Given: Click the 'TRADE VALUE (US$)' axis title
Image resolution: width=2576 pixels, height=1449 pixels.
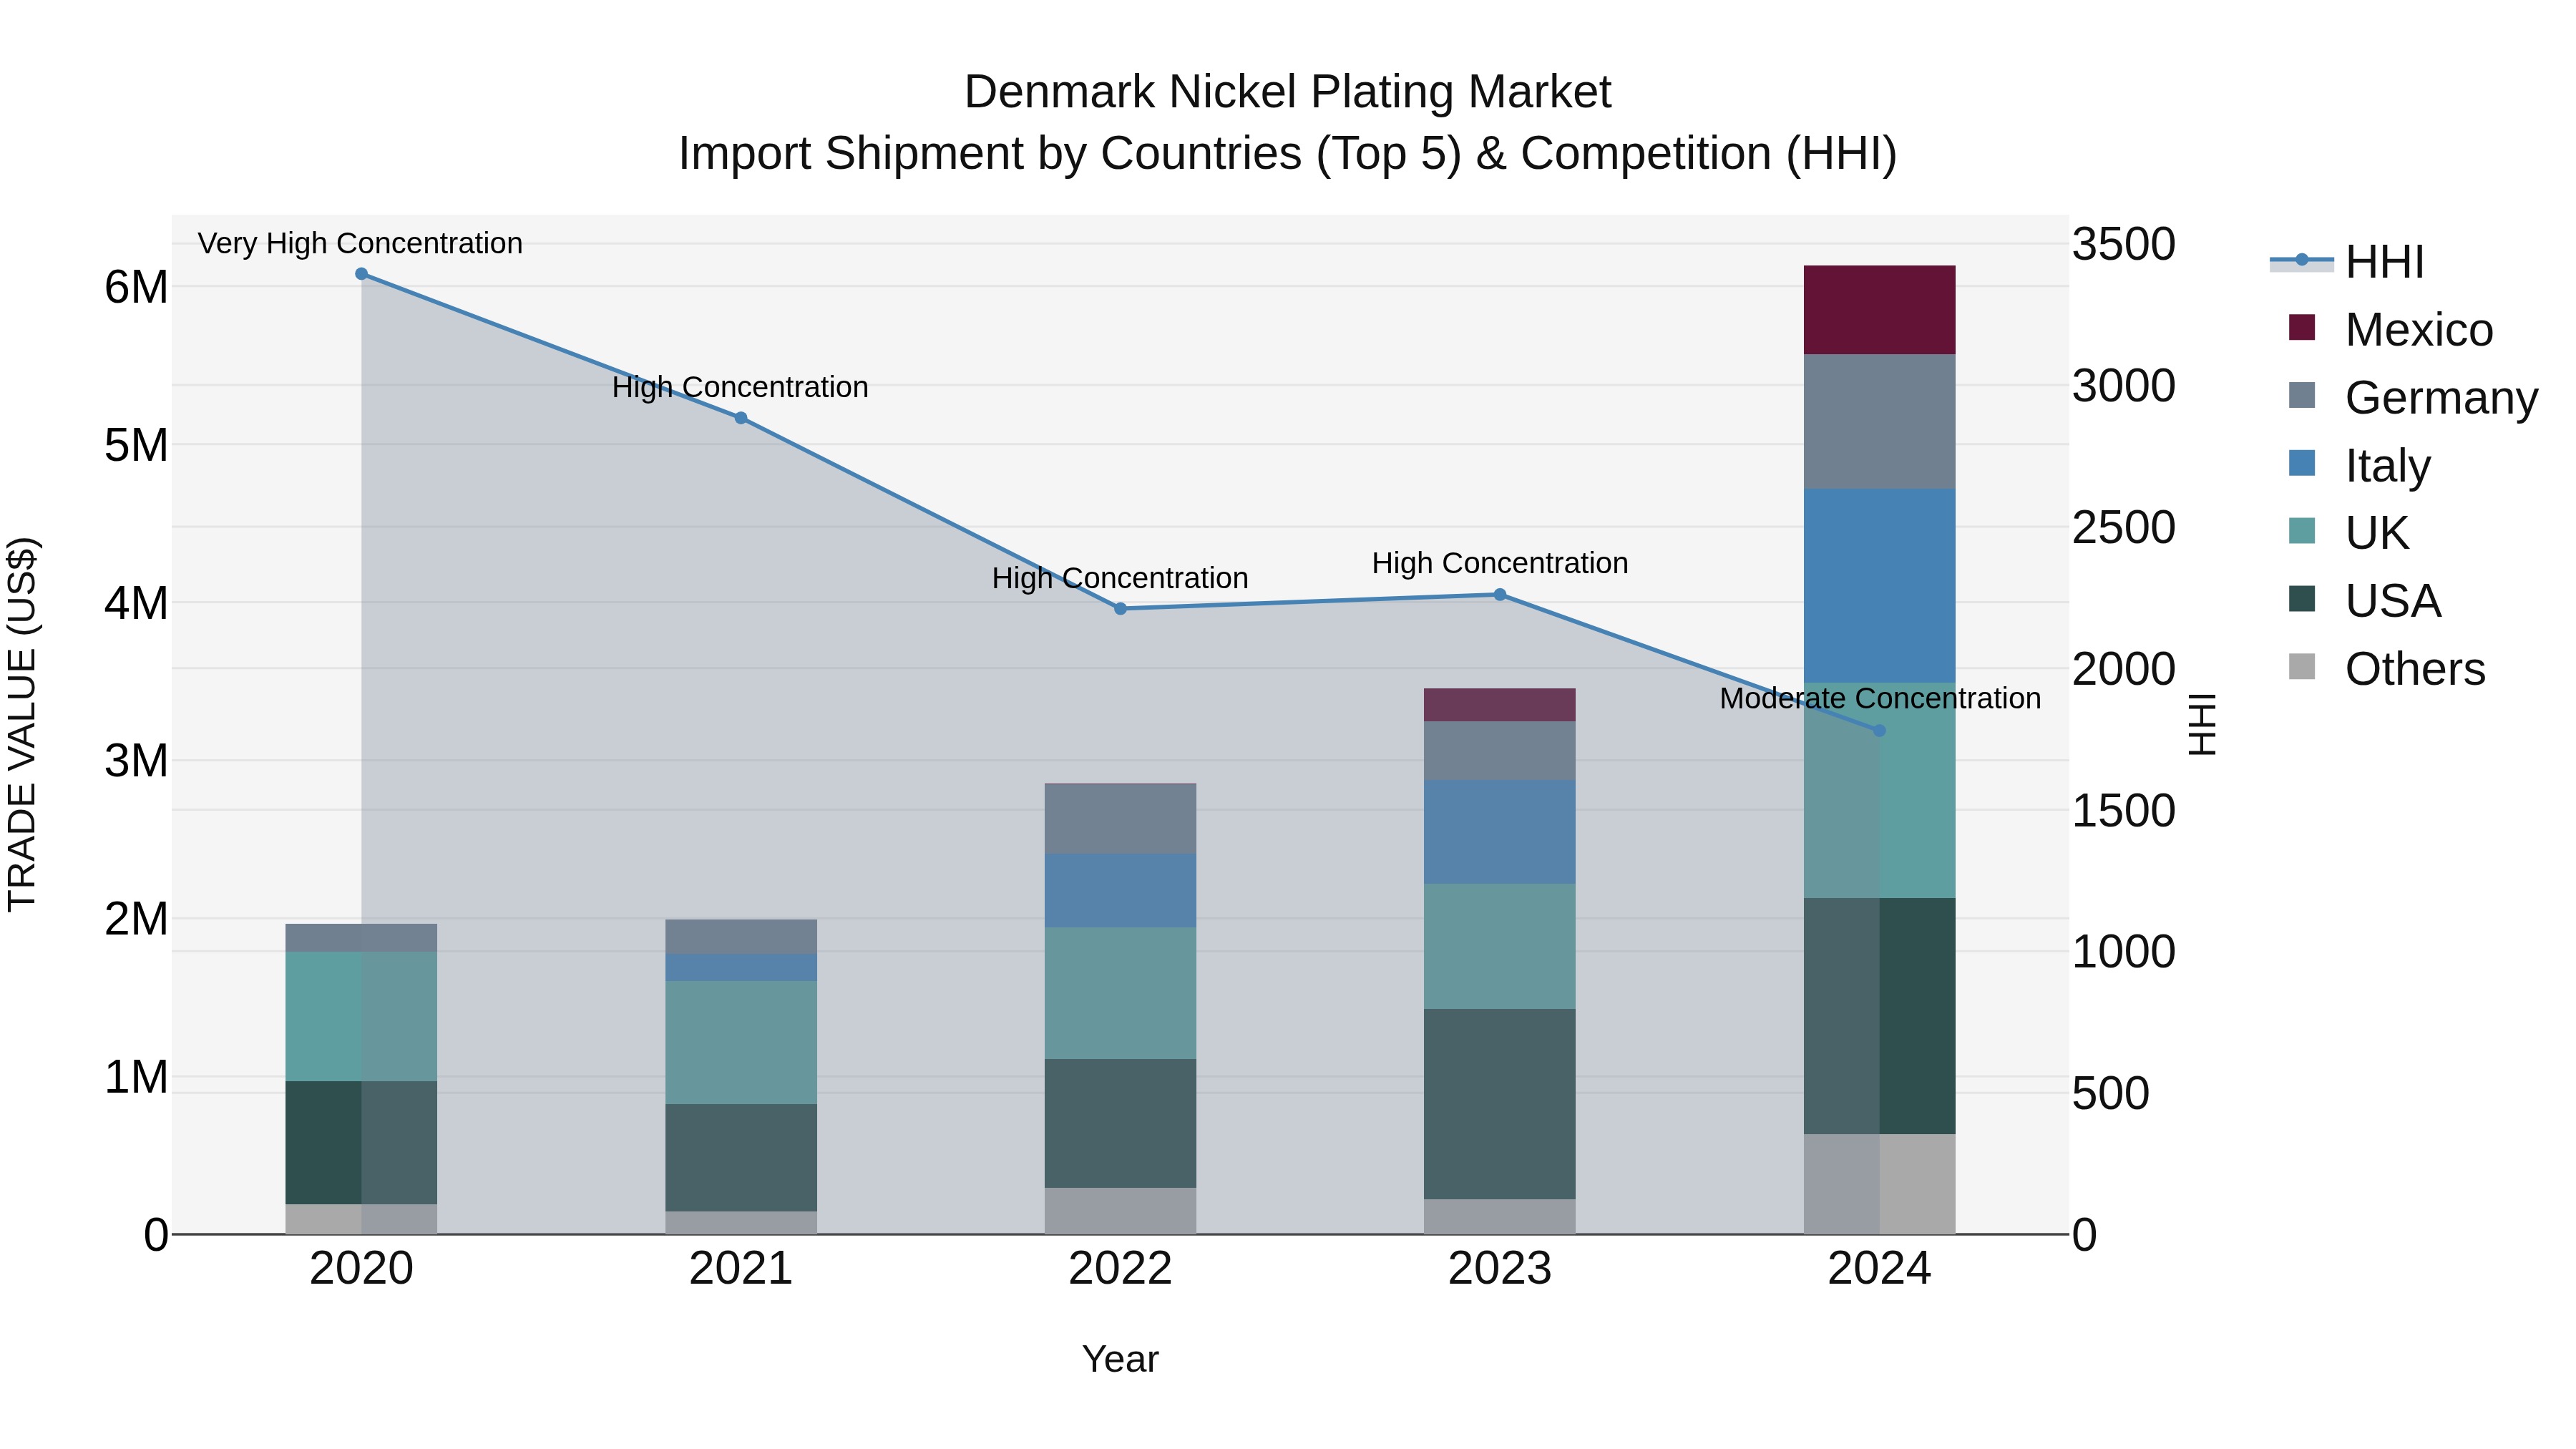Looking at the screenshot, I should click(22, 724).
